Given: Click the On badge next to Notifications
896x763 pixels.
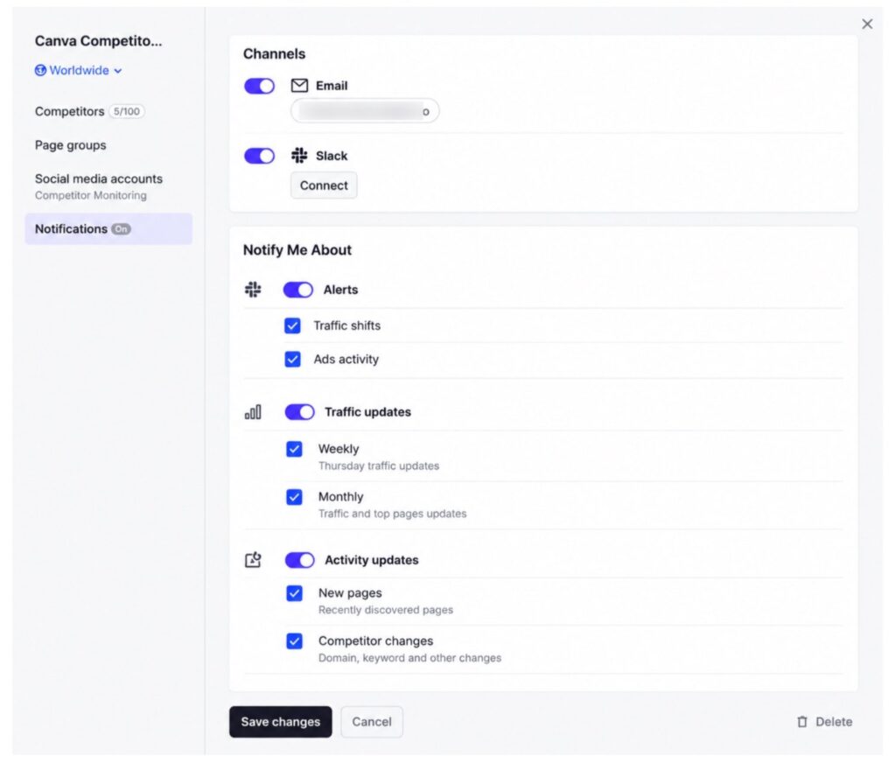Looking at the screenshot, I should click(121, 229).
